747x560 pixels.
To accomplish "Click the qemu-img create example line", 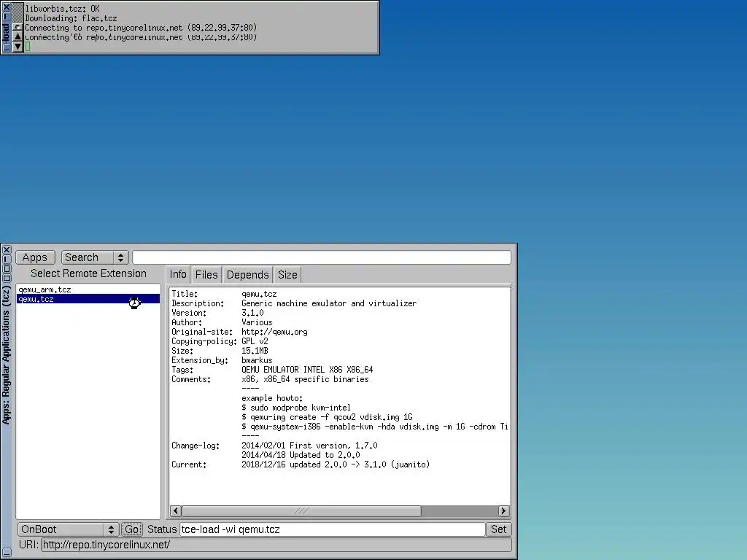I will point(327,417).
